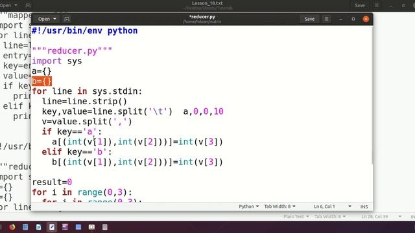Open the blue files icon next to Firefox
The width and height of the screenshot is (415, 233).
(25, 227)
